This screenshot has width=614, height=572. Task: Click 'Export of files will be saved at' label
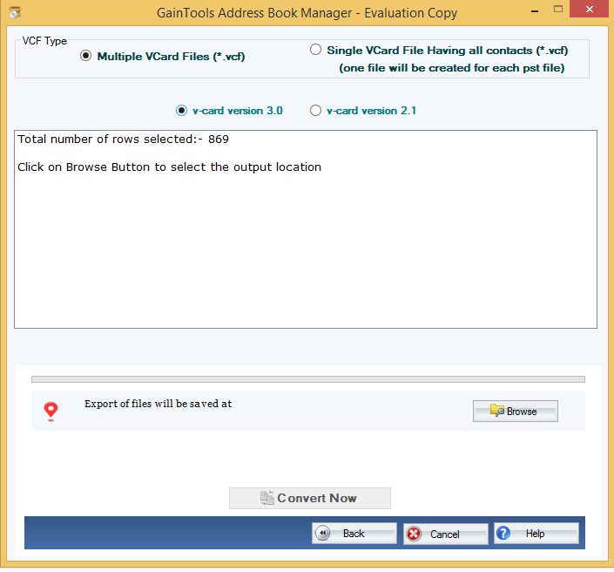point(159,404)
